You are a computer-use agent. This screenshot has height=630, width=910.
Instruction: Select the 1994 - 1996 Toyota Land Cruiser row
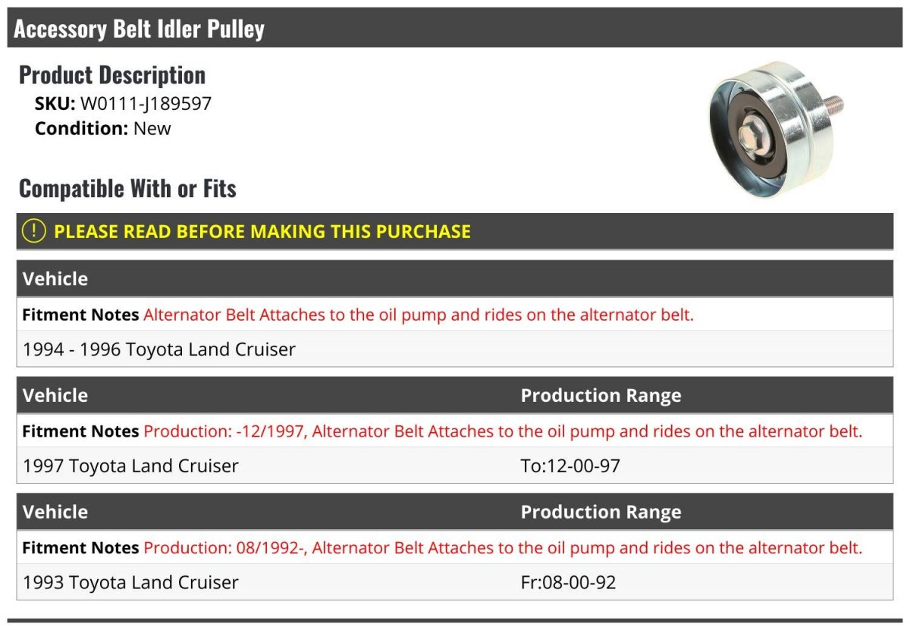pyautogui.click(x=455, y=349)
